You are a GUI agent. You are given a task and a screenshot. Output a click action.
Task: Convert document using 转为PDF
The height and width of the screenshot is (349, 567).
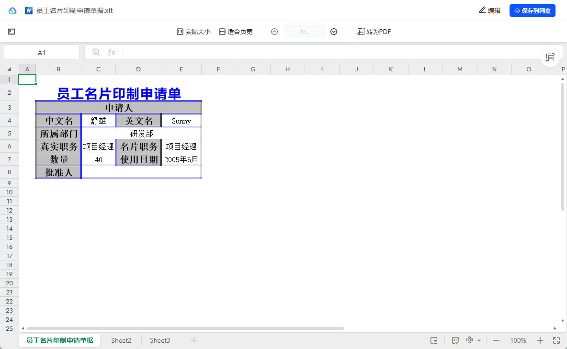pos(374,32)
